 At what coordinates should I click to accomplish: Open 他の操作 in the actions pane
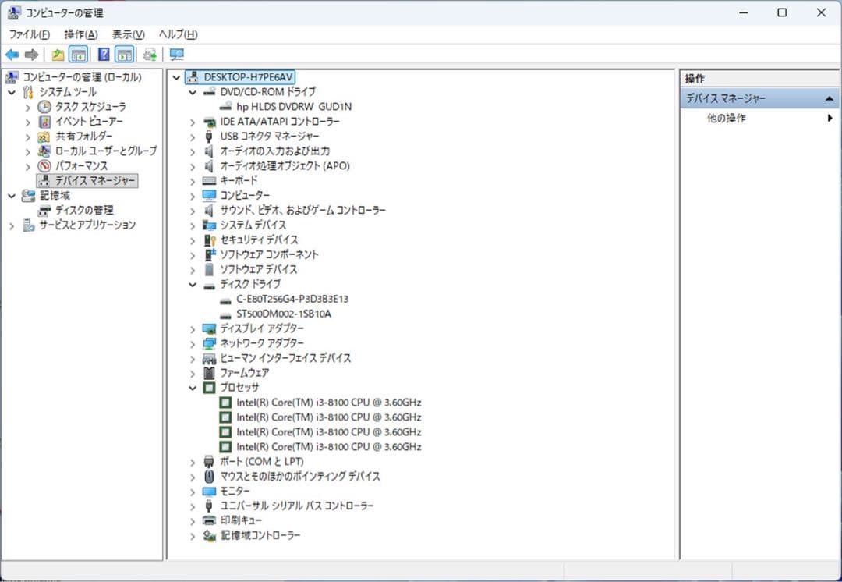[725, 118]
